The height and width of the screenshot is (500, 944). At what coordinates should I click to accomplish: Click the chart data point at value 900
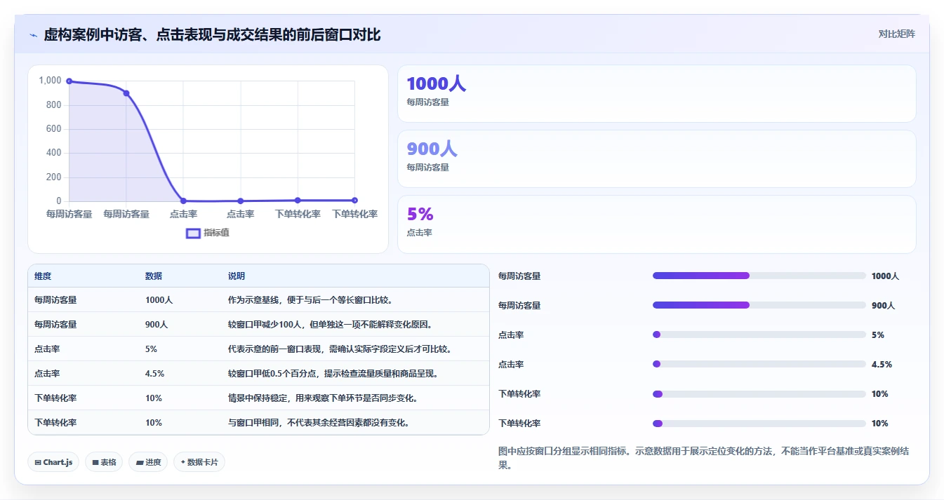coord(126,93)
